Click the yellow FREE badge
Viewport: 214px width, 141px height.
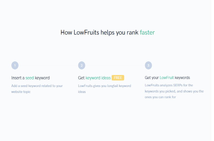click(118, 78)
